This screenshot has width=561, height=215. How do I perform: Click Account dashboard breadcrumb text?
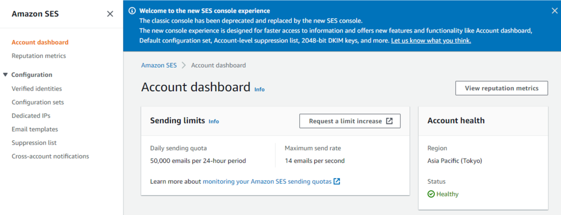pos(218,65)
